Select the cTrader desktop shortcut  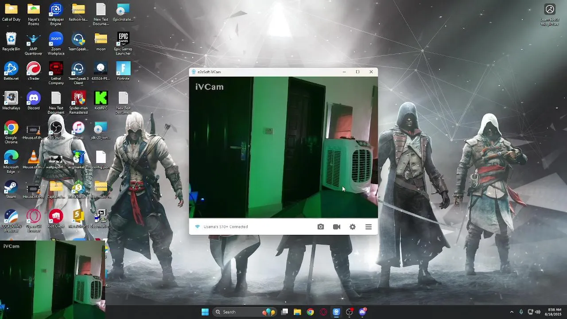coord(34,72)
